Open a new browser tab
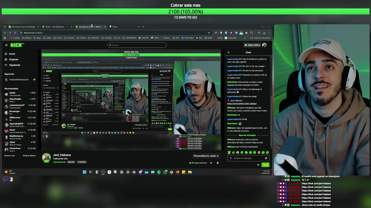Viewport: 371px width, 208px height. click(143, 27)
